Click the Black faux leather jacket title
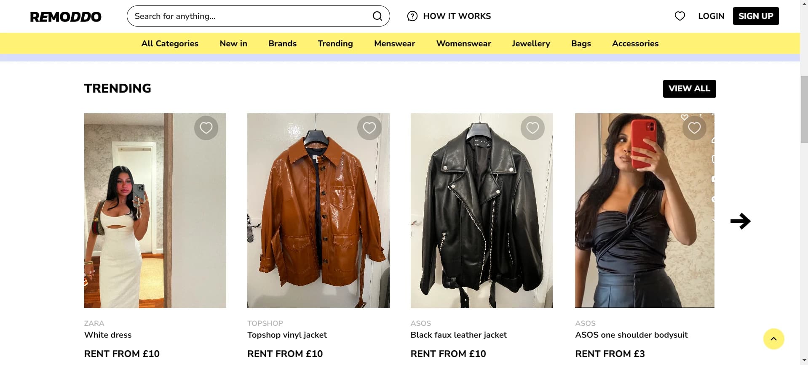808x365 pixels. point(458,335)
